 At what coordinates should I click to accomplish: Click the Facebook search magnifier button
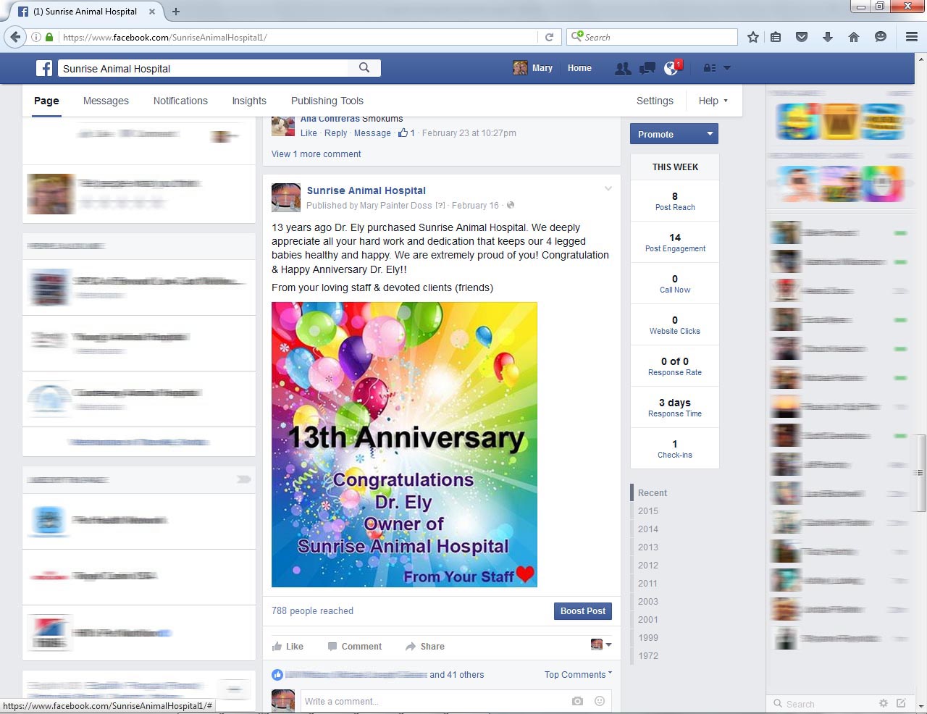pyautogui.click(x=364, y=68)
